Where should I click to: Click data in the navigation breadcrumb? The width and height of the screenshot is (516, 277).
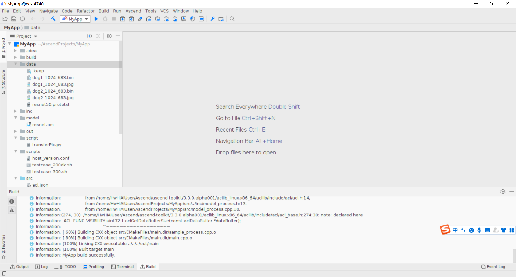[x=33, y=27]
